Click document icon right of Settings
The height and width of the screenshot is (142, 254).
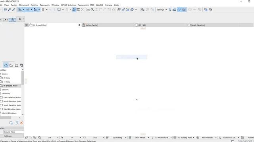tap(169, 9)
